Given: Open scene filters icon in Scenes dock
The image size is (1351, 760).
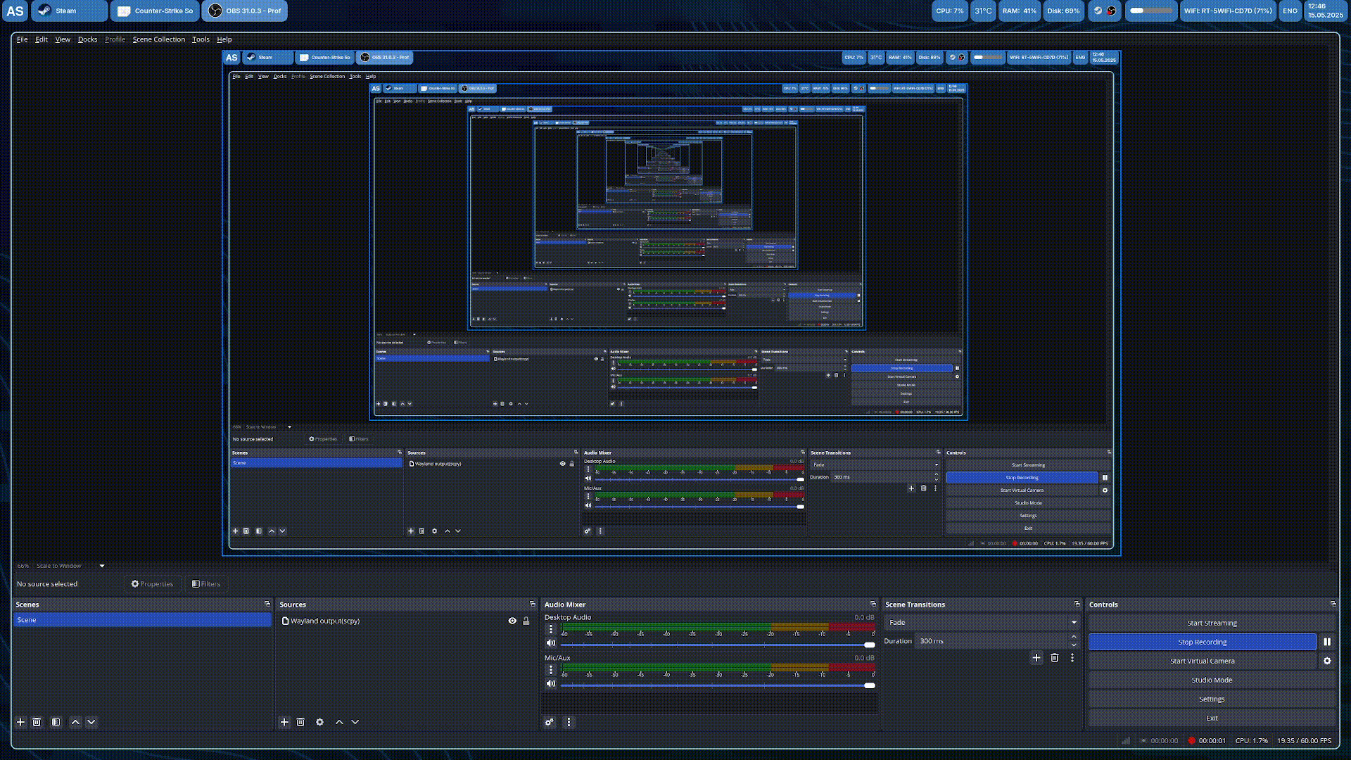Looking at the screenshot, I should pos(56,722).
